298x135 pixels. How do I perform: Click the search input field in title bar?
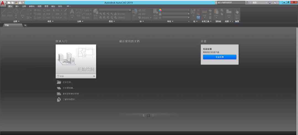coord(231,3)
